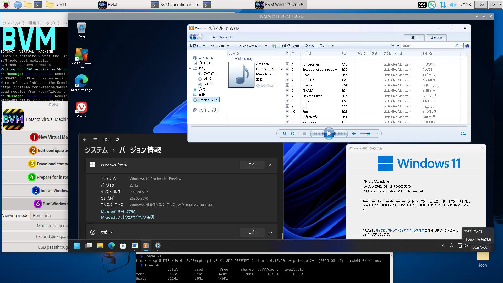Open the ごみ箱 desktop icon
This screenshot has width=503, height=283.
(81, 30)
